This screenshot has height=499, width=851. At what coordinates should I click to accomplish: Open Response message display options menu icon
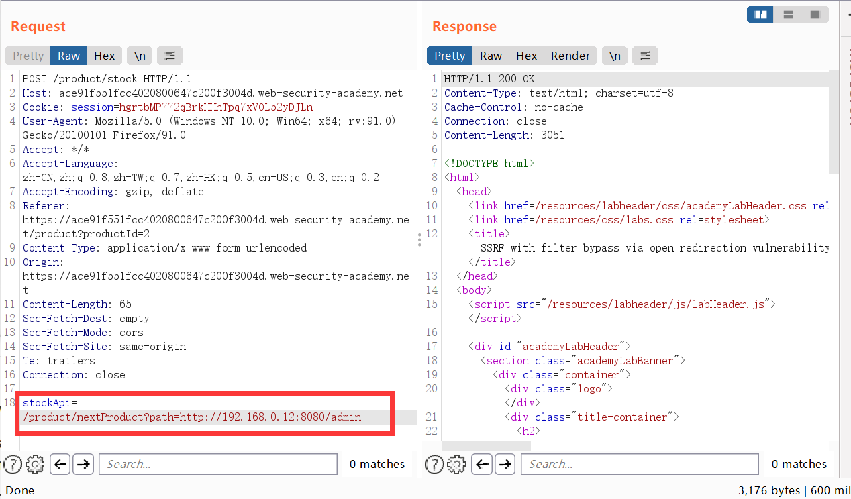[x=645, y=56]
